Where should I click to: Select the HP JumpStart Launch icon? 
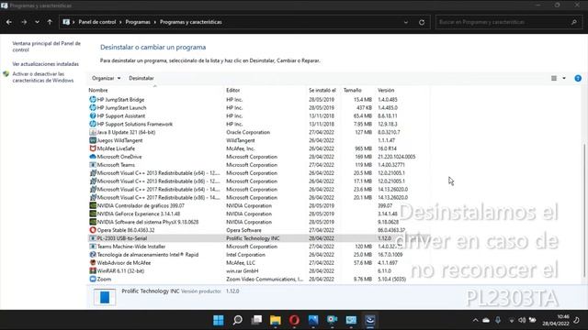pyautogui.click(x=93, y=108)
